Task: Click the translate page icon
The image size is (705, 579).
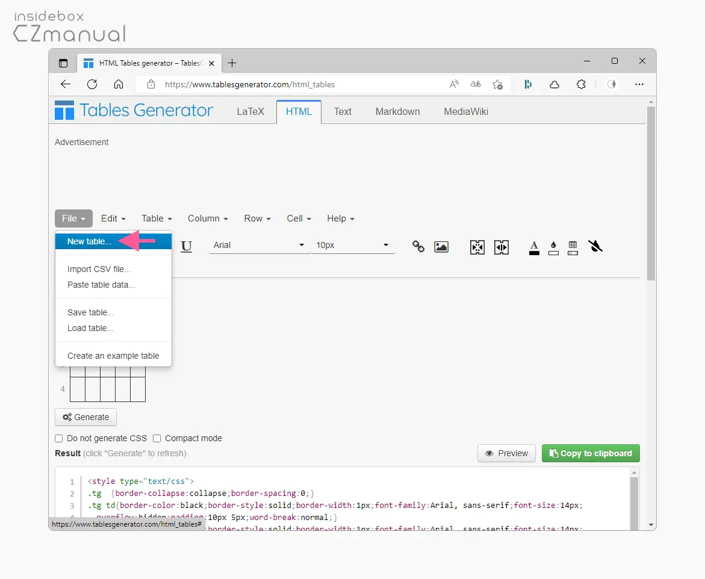Action: 476,84
